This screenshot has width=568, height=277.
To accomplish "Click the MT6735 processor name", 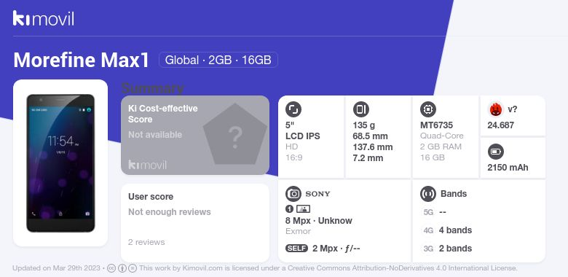I will (x=436, y=125).
